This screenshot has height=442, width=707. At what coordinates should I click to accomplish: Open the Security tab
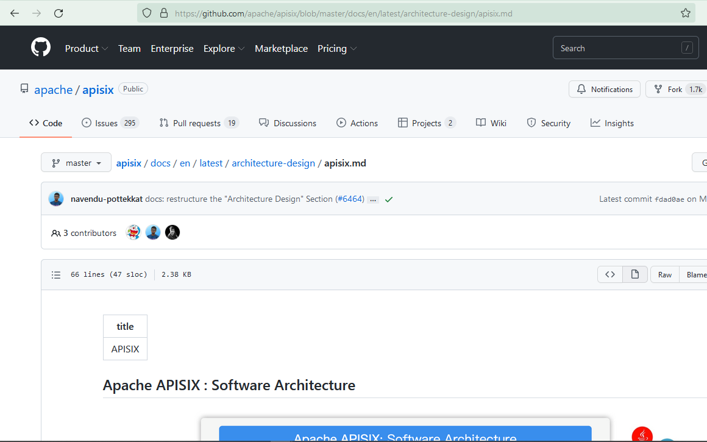click(549, 123)
